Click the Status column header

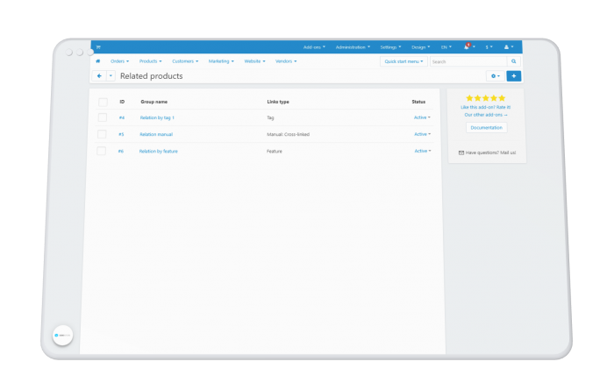click(418, 102)
